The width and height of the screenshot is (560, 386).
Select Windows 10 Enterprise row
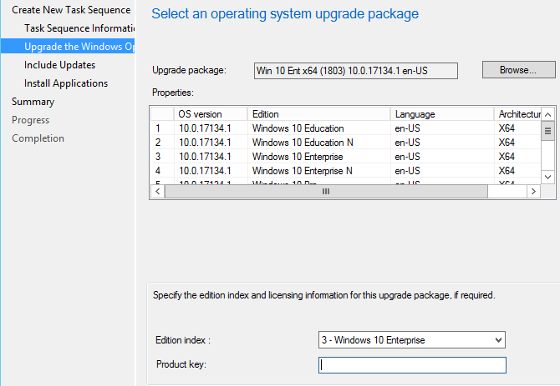346,157
